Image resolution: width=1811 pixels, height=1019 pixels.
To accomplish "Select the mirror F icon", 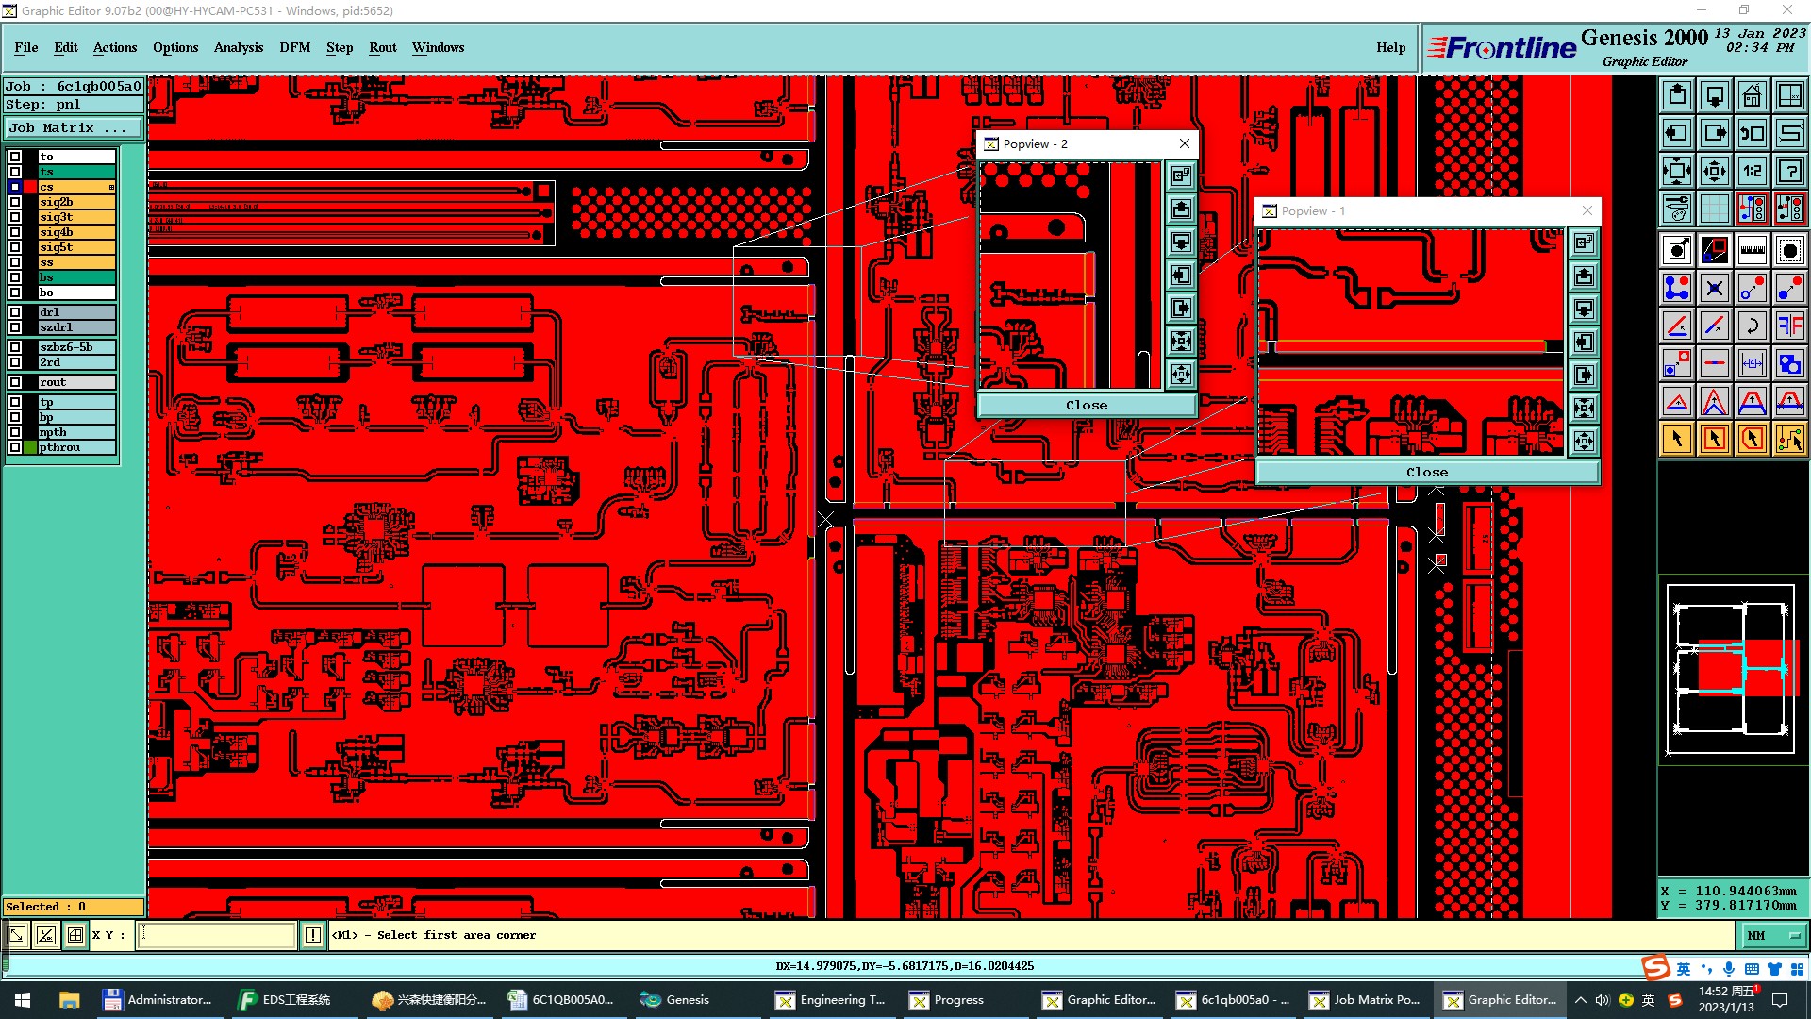I will pyautogui.click(x=1789, y=326).
